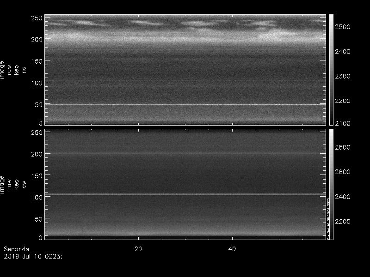Click the 150 label on ew keogram axis
Viewport: 370px width, 277px height.
(37, 176)
